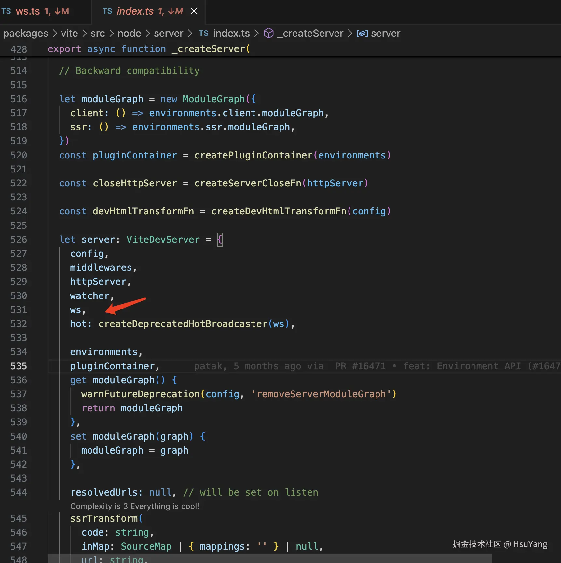
Task: Click ssrTransform method on line 545
Action: pos(104,518)
